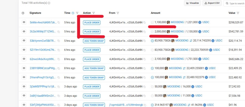Click the info icon beside Total 198 activities
Viewport: 245px width, 107px height.
49,3
